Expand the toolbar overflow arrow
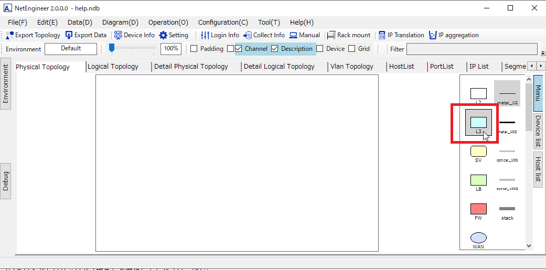Viewport: 546px width, 270px height. 543,53
